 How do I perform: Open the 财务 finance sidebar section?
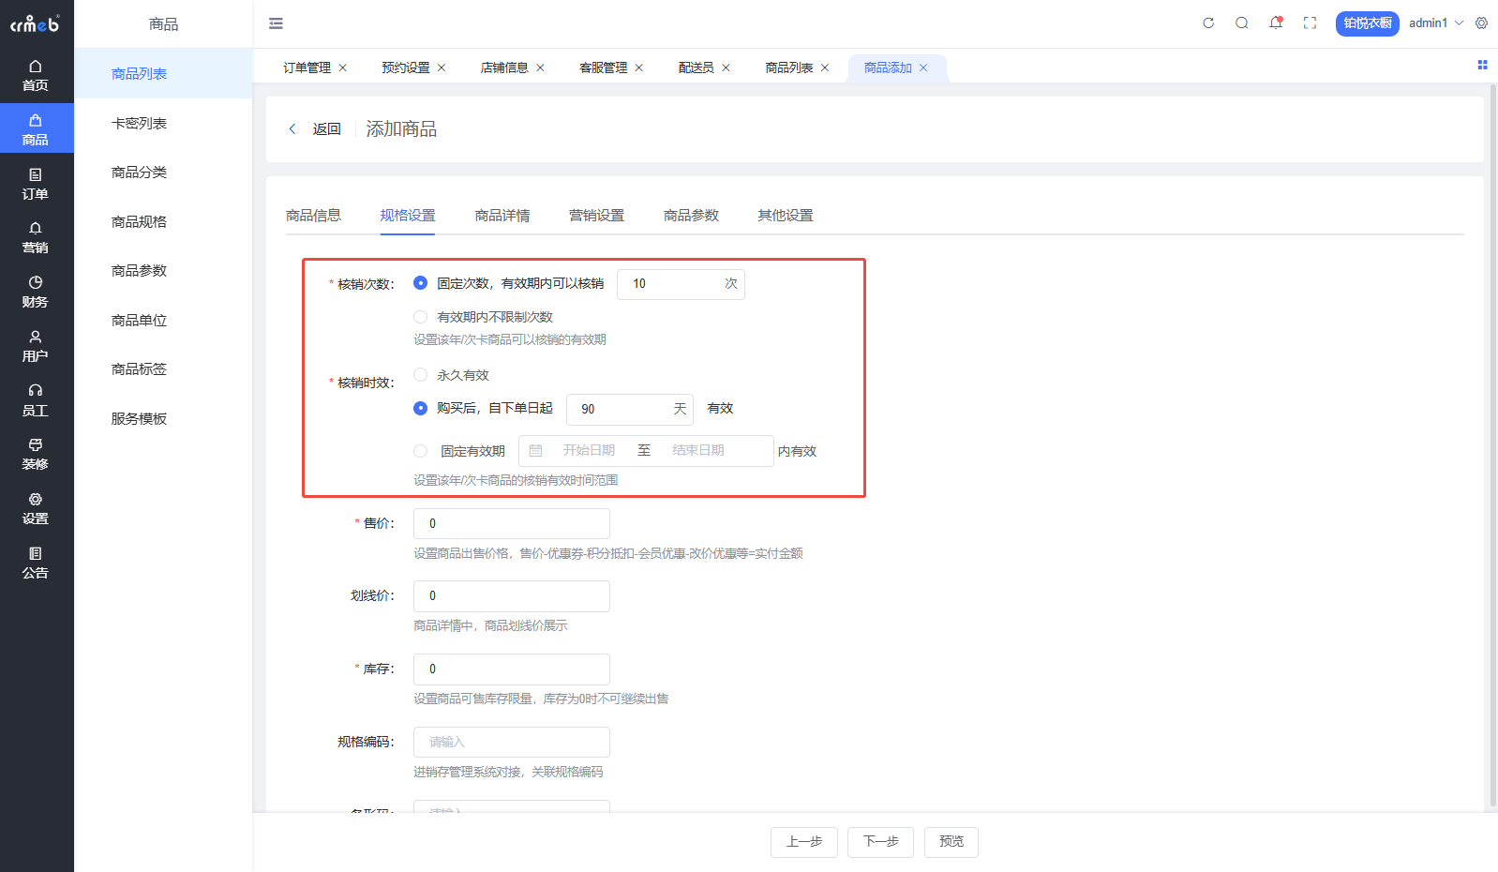pos(36,292)
